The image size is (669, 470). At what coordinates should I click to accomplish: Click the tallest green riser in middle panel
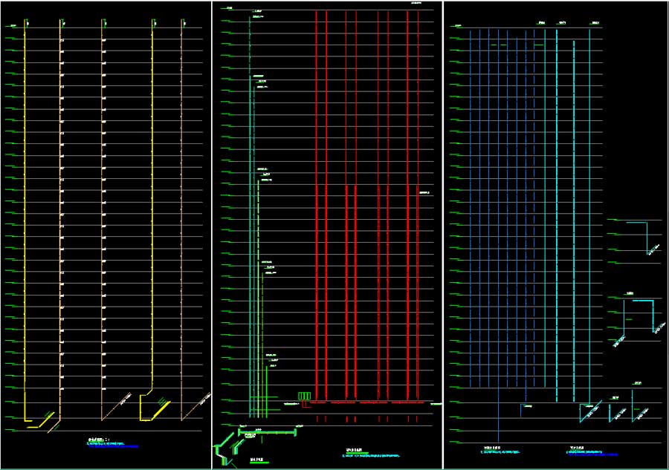(250, 223)
